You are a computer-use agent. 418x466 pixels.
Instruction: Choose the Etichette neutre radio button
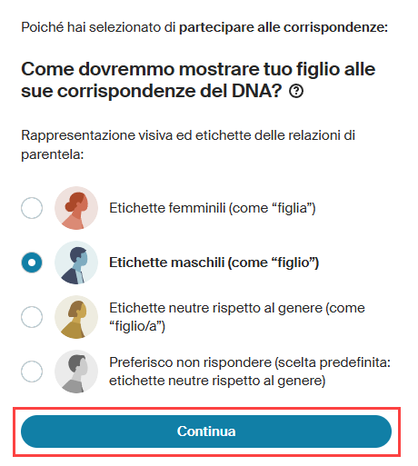click(32, 317)
